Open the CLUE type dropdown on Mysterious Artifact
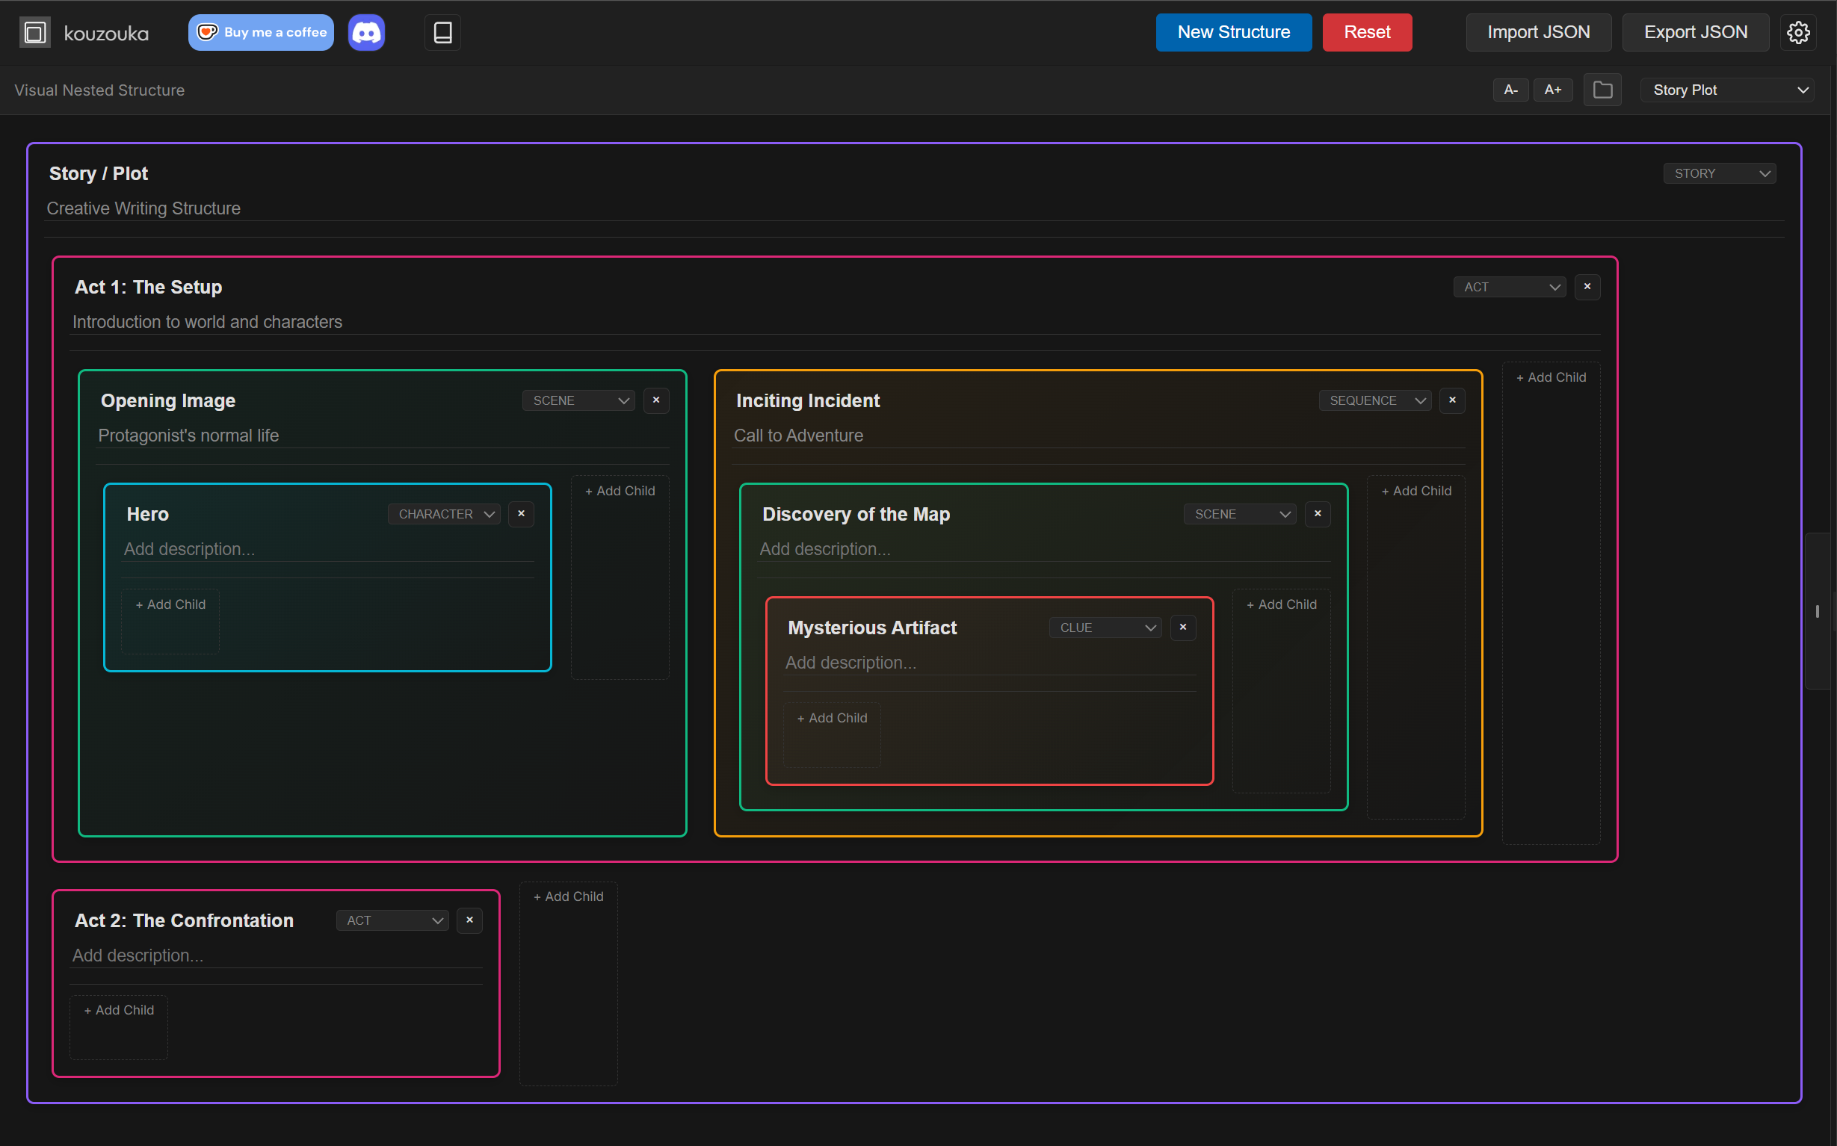 1104,627
